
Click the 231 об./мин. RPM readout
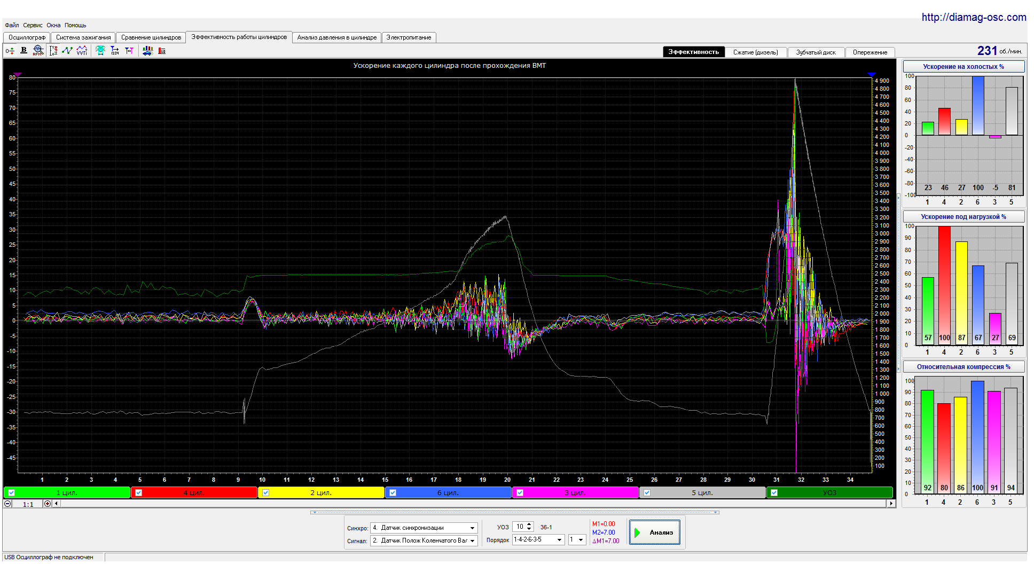coord(999,51)
